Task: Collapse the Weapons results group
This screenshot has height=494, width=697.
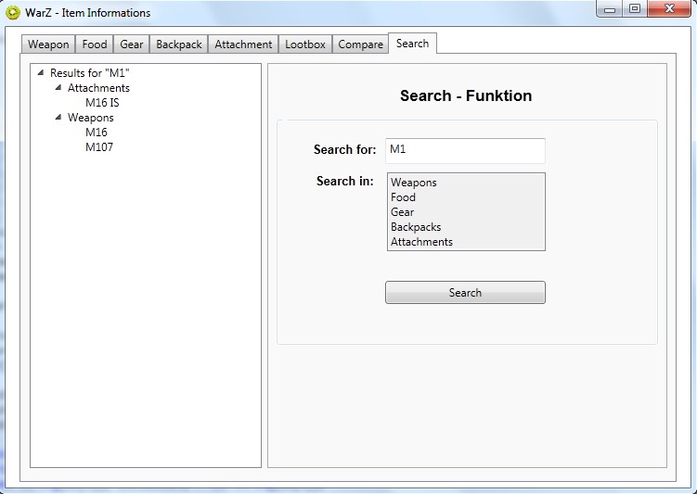Action: click(x=58, y=118)
